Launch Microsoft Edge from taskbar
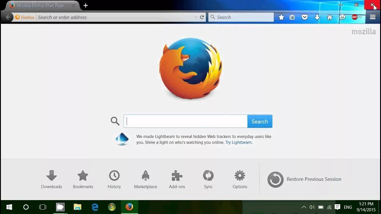 pyautogui.click(x=95, y=207)
